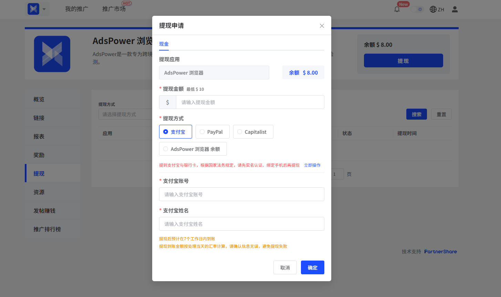Viewport: 501px width, 297px height.
Task: Click the AdsPower logo in top bar
Action: click(x=33, y=9)
